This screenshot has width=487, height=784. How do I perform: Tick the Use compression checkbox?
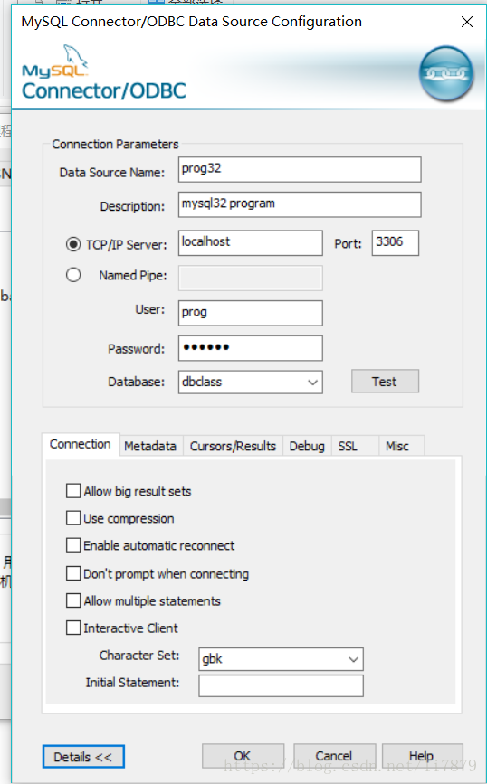(73, 518)
